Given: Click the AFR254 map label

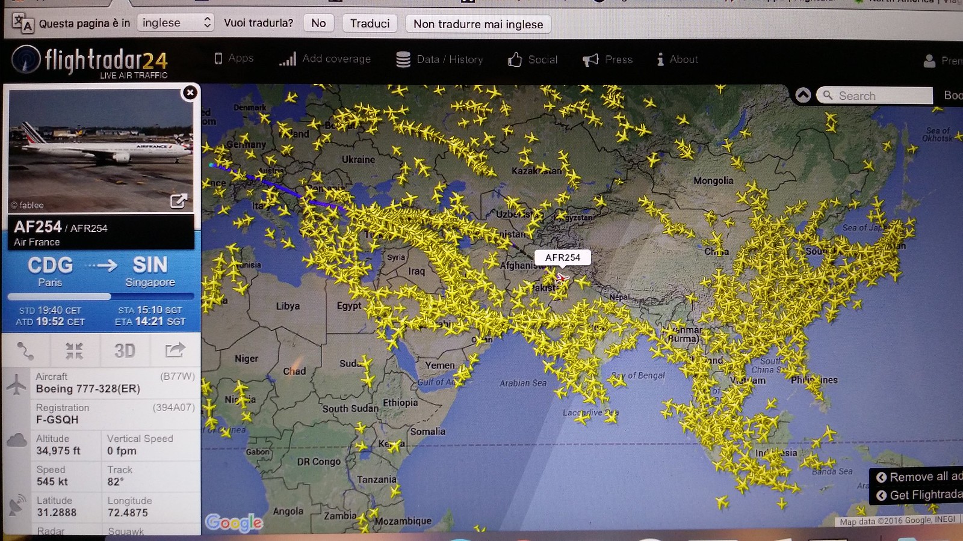Looking at the screenshot, I should point(562,257).
